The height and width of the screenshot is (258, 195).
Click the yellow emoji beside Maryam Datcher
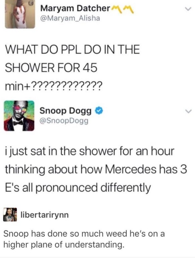coord(123,10)
